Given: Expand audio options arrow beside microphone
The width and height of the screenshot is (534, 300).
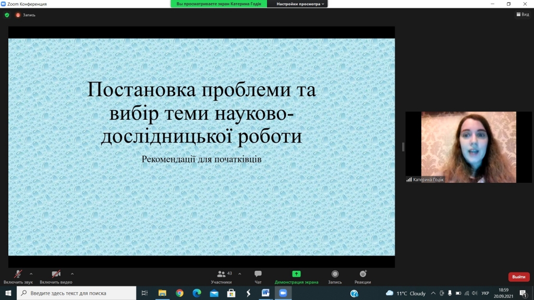Looking at the screenshot, I should pos(31,273).
